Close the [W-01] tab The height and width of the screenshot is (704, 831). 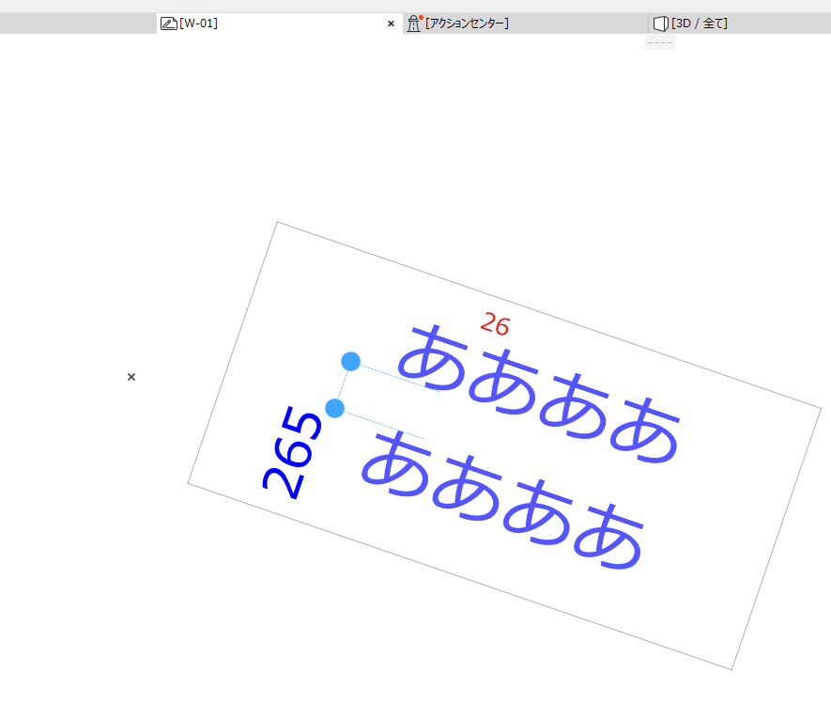coord(392,23)
